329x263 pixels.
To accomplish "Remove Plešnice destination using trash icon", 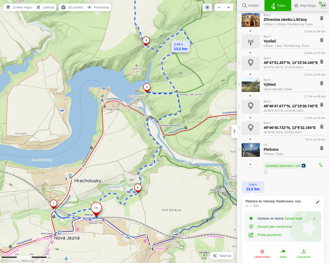I will click(x=322, y=148).
